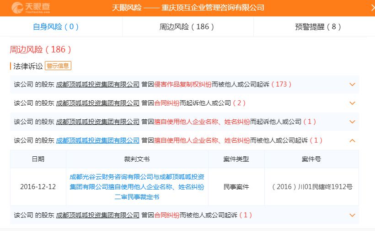Close the 天眼风险 panel with X
Image resolution: width=375 pixels, height=231 pixels.
pyautogui.click(x=373, y=8)
